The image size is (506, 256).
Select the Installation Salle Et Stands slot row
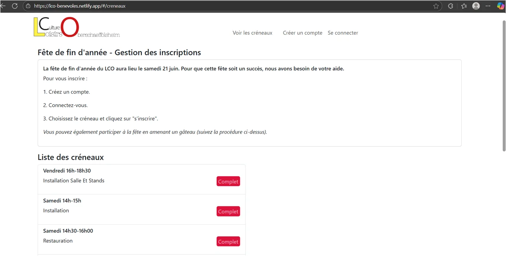coord(74,180)
